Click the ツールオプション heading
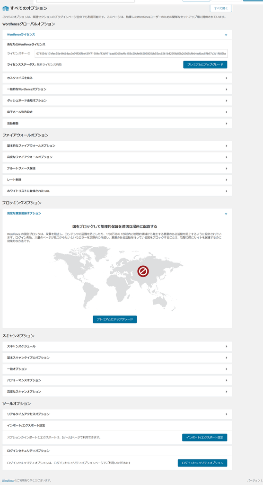The height and width of the screenshot is (485, 263). coord(17,404)
